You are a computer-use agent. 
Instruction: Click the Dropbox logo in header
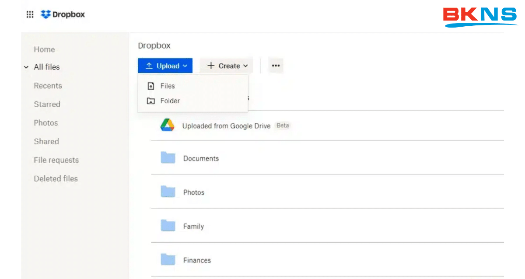coord(63,14)
